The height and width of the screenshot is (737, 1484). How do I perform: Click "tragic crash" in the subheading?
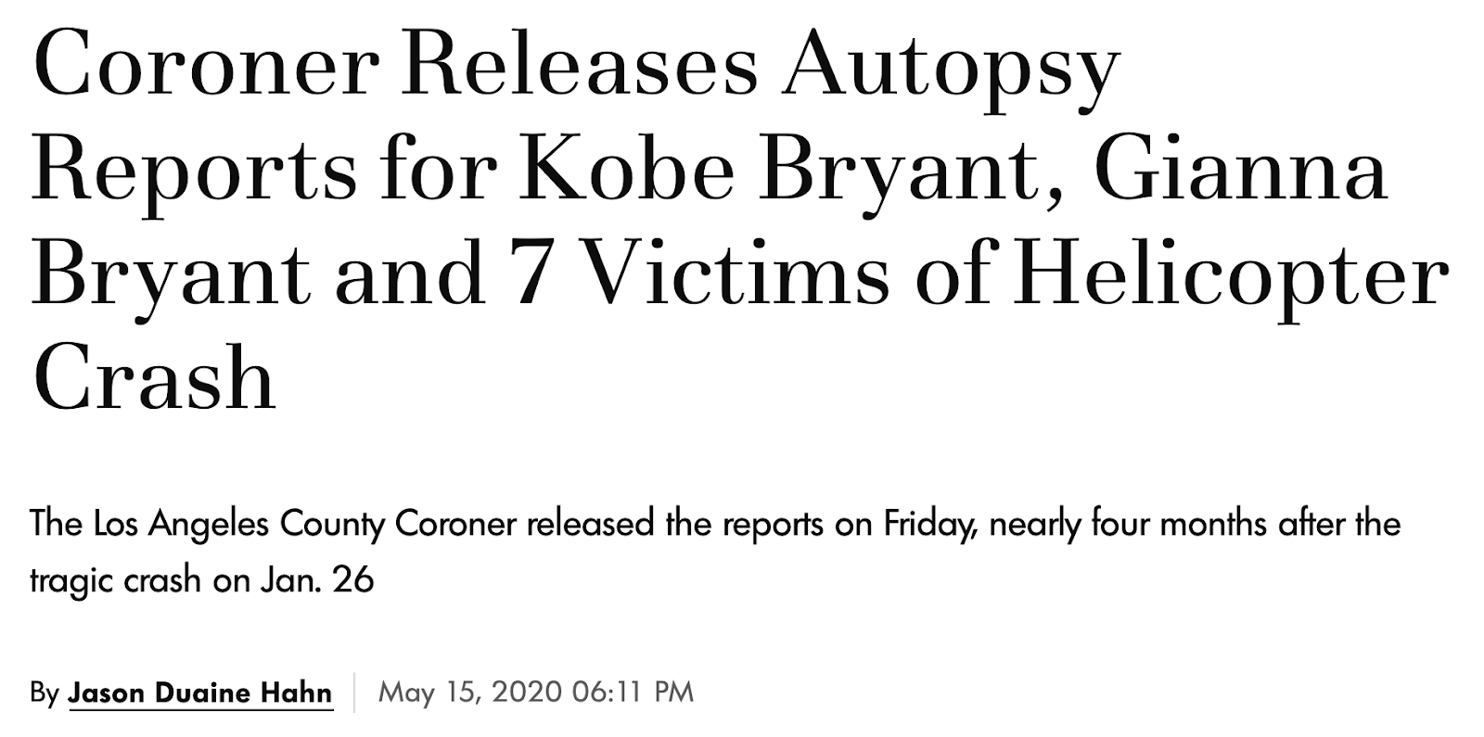coord(116,580)
